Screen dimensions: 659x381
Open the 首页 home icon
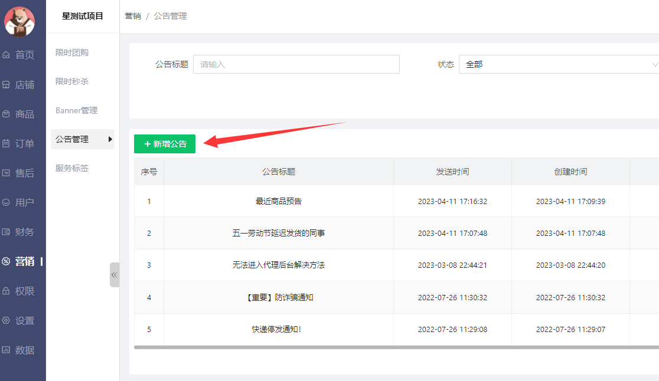[6, 55]
